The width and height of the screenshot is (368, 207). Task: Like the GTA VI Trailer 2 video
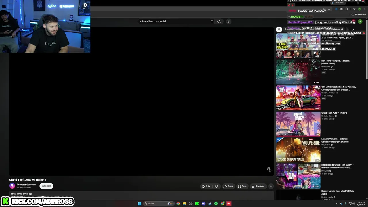point(206,186)
